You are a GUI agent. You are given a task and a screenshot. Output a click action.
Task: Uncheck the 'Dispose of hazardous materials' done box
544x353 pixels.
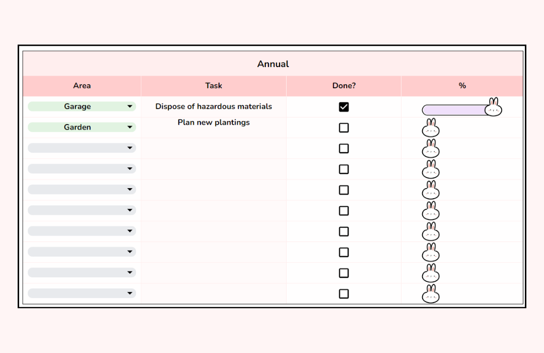(x=344, y=106)
